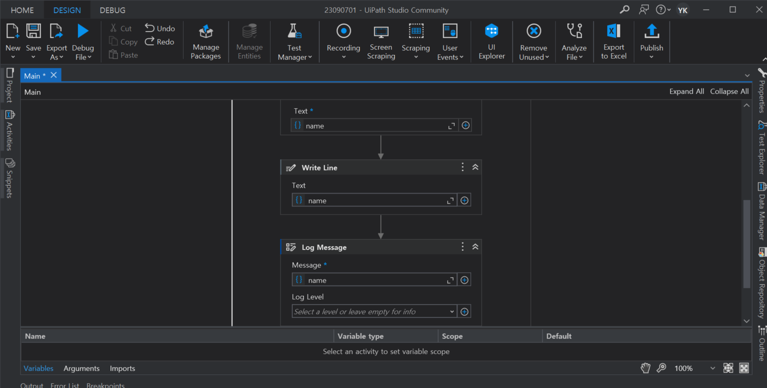Screen dimensions: 767x388
Task: Click Log Message Message input field
Action: click(x=374, y=280)
